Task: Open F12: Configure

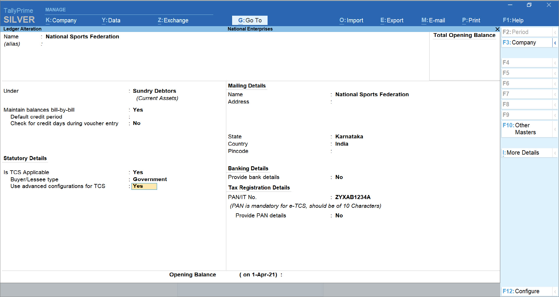Action: click(x=527, y=291)
